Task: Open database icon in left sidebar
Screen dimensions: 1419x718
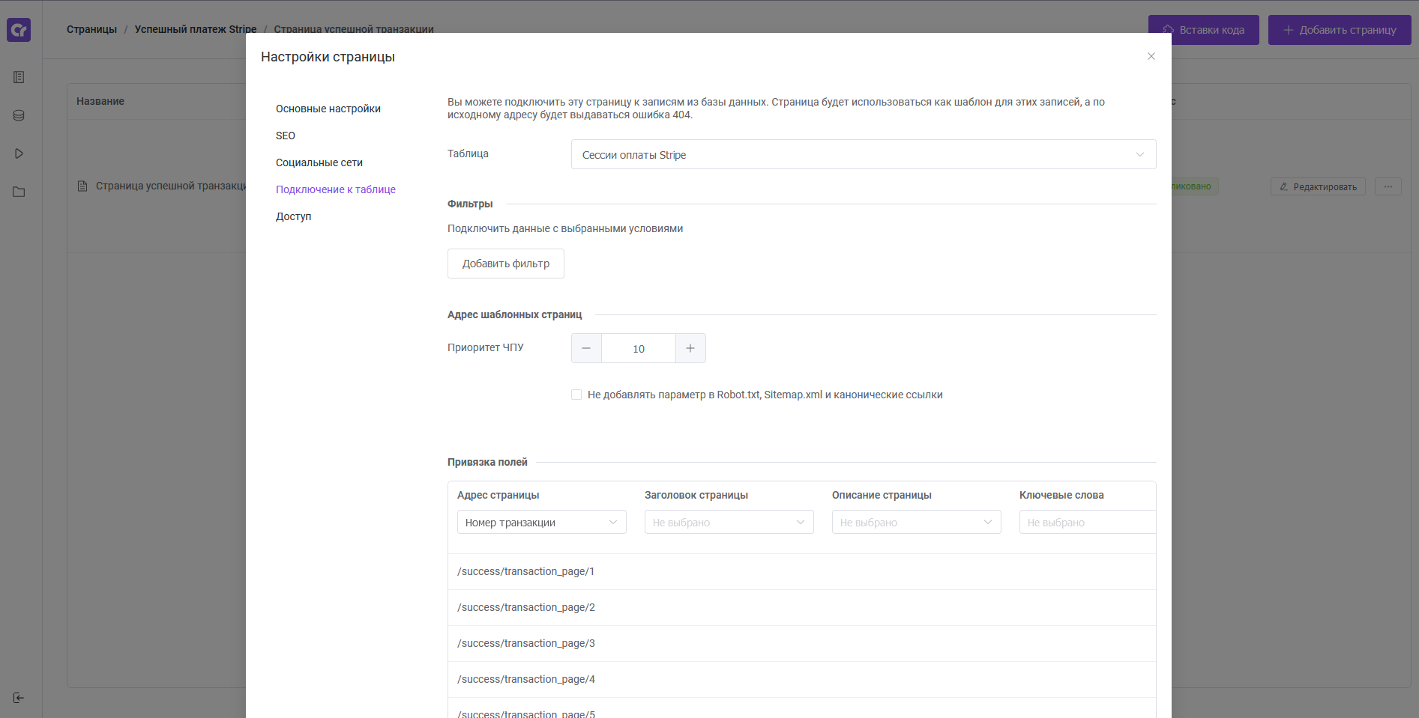Action: [x=19, y=115]
